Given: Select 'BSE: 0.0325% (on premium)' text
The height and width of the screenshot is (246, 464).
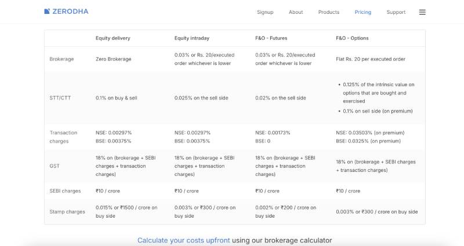Looking at the screenshot, I should (x=368, y=141).
